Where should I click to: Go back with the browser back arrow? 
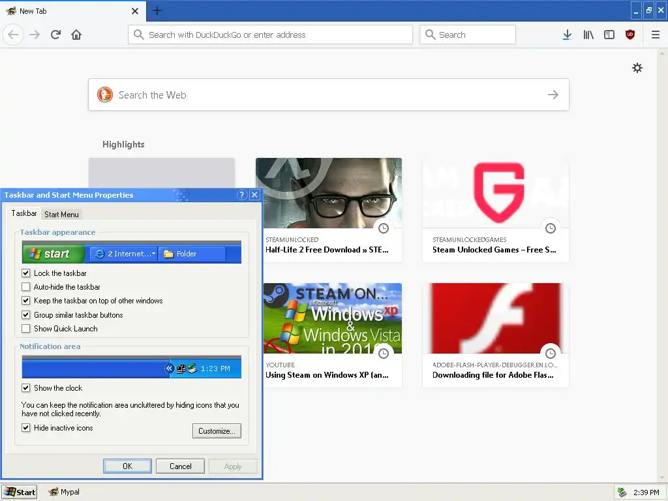tap(13, 35)
